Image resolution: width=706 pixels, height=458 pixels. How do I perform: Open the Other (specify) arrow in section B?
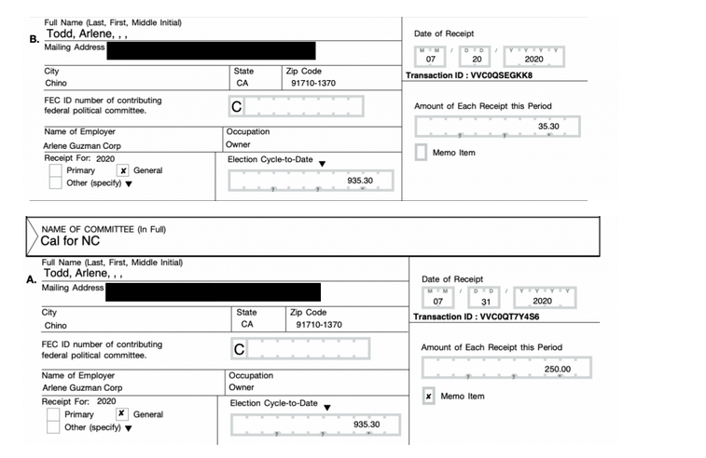(129, 183)
